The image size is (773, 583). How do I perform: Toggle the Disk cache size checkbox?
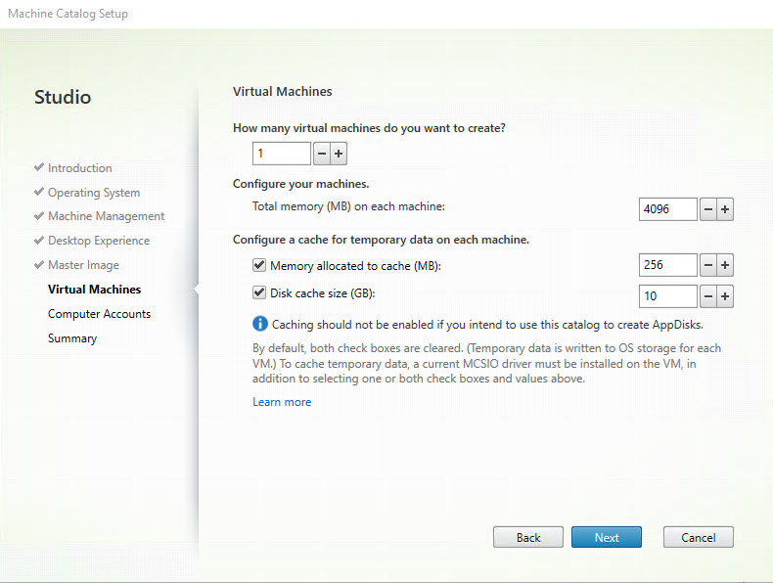259,291
